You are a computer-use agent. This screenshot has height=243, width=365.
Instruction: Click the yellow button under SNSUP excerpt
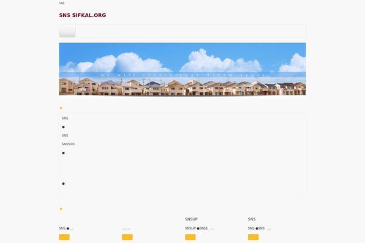[190, 237]
